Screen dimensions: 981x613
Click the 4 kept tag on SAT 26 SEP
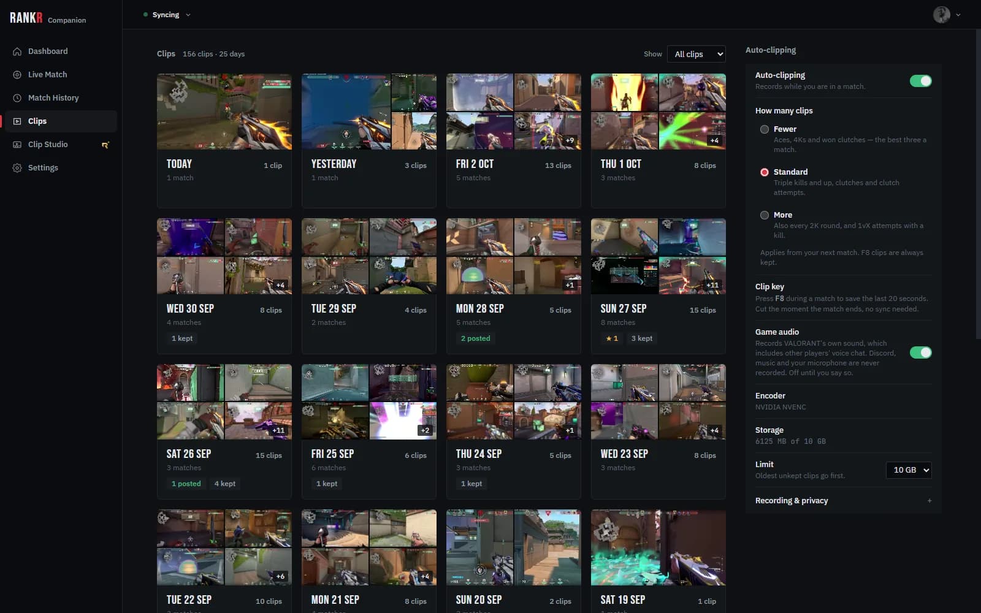coord(225,484)
